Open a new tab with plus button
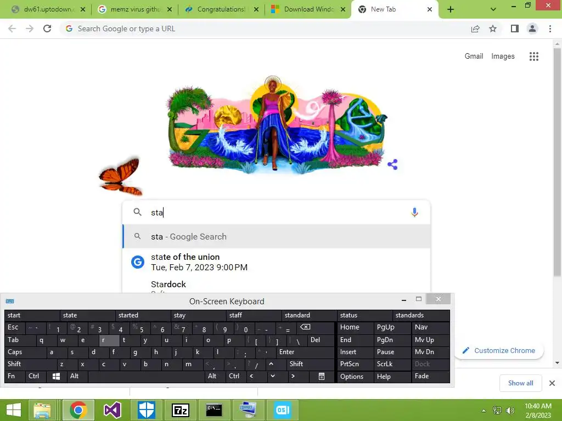This screenshot has height=421, width=562. (451, 9)
